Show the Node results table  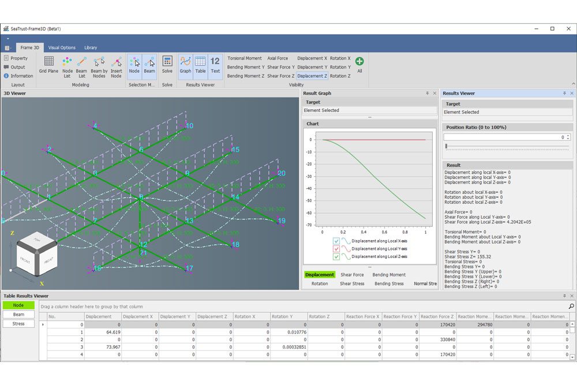click(x=18, y=305)
